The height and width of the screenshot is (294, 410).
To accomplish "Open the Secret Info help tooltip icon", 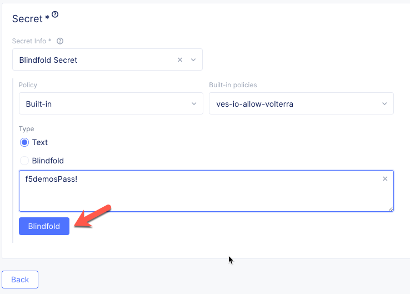I will (x=60, y=41).
